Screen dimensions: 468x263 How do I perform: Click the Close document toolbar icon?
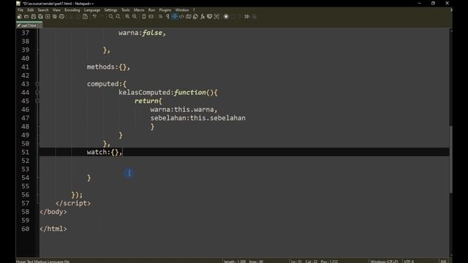[48, 17]
